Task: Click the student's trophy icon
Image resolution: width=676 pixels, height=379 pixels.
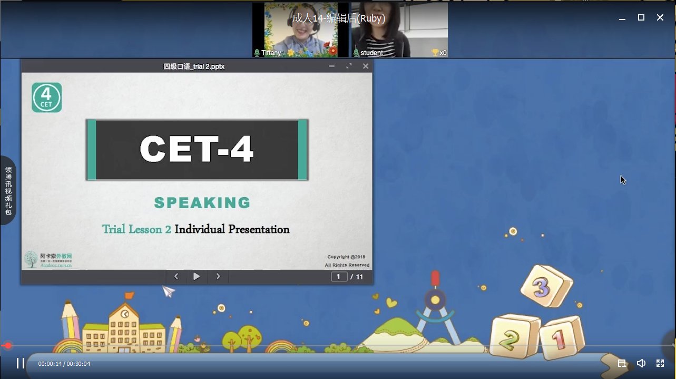Action: pos(435,53)
